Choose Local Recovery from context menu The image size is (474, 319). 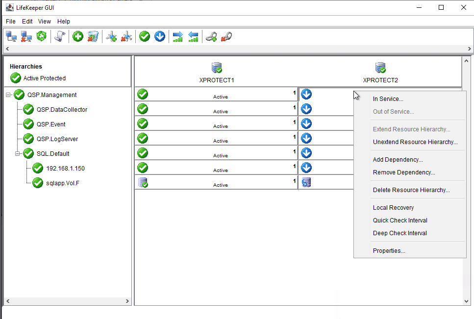[x=410, y=208]
